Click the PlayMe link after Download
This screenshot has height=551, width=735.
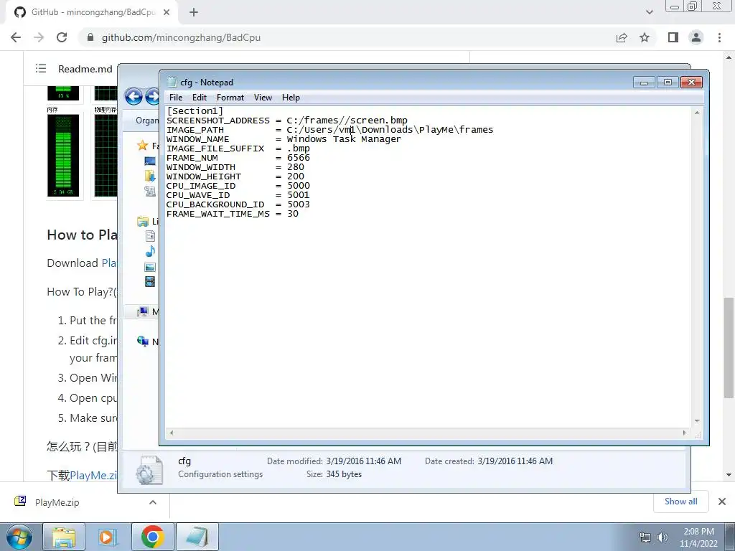coord(109,263)
